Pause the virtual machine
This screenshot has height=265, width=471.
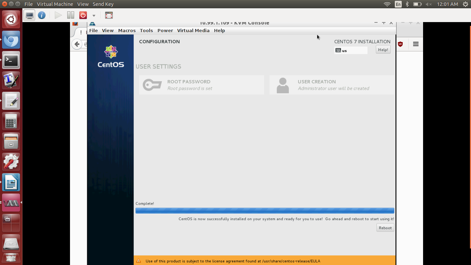click(71, 15)
